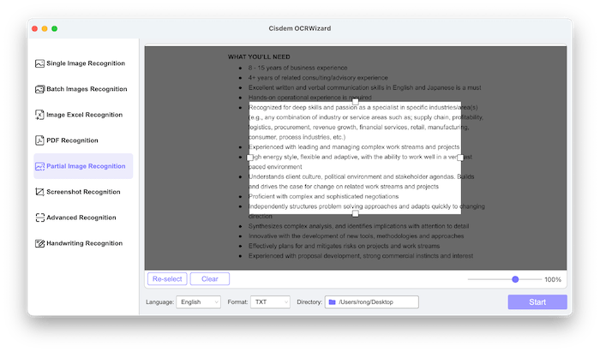Screen dimensions: 600x352
Task: Click the Screenshot Recognition icon
Action: 39,192
